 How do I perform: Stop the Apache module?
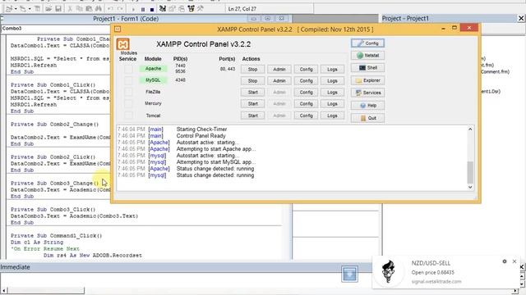tap(252, 69)
